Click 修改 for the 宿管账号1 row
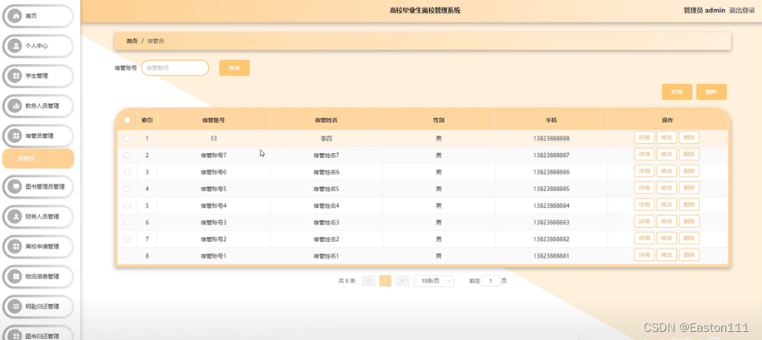Image resolution: width=762 pixels, height=340 pixels. click(666, 255)
